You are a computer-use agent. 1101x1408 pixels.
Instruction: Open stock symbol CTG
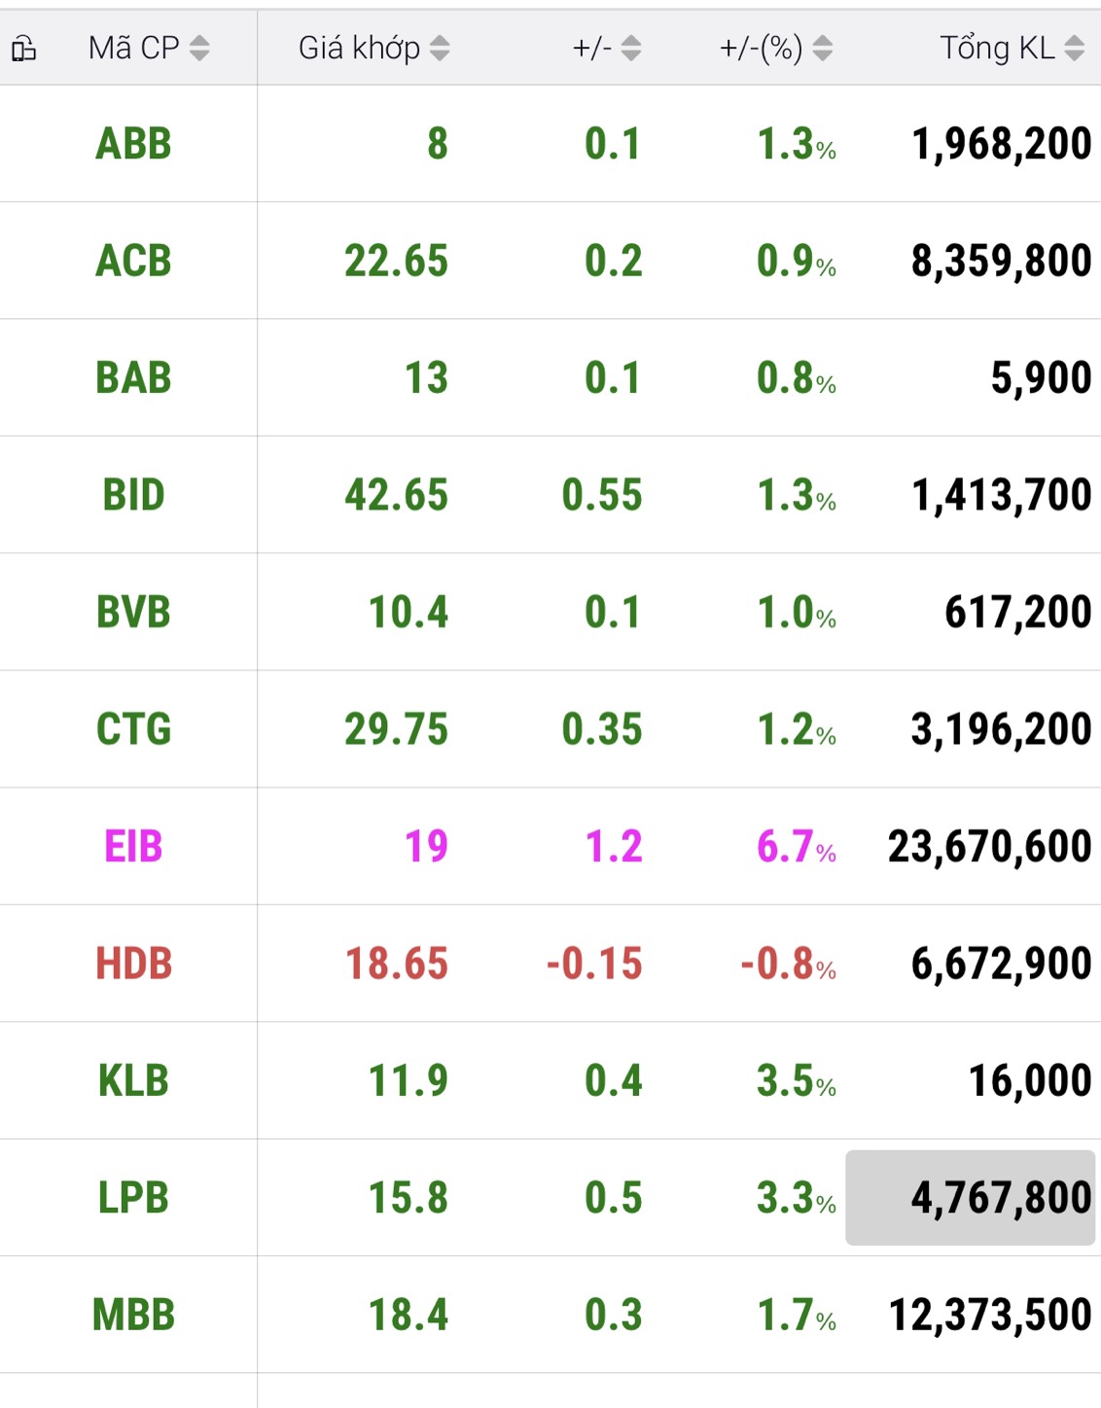click(133, 729)
